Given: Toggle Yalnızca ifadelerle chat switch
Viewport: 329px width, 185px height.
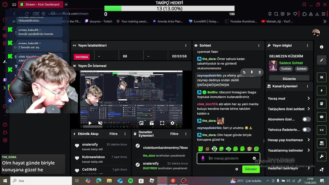Looking at the screenshot, I should pos(306,130).
